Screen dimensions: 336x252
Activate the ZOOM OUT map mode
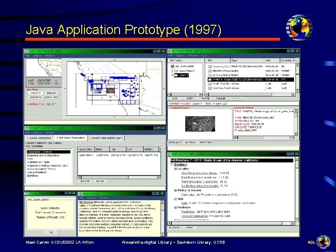click(51, 97)
